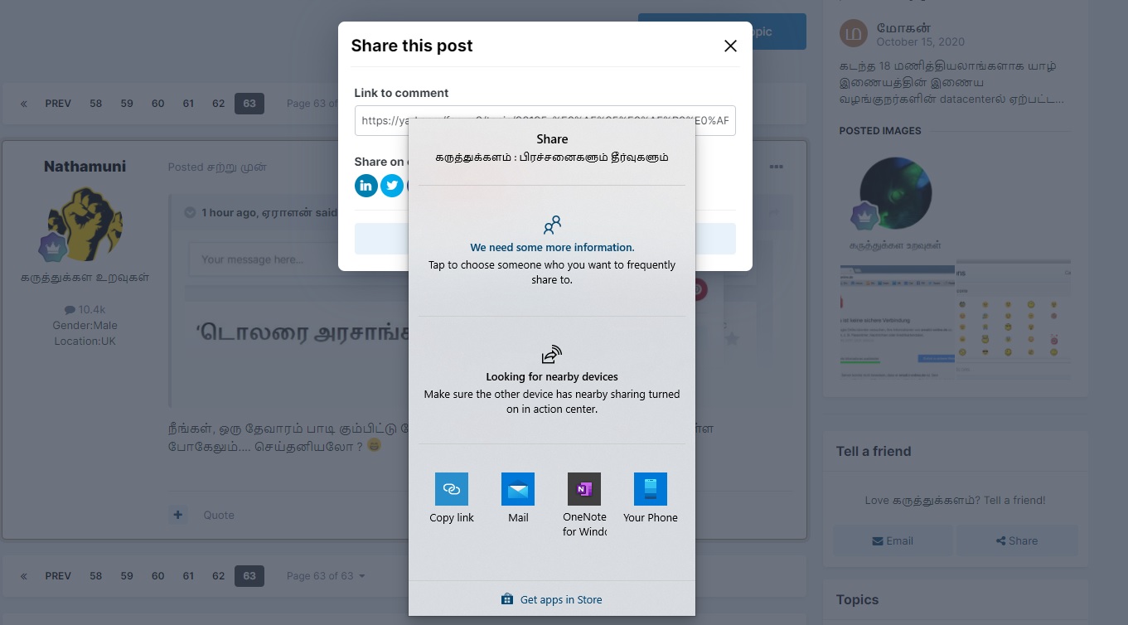This screenshot has height=625, width=1128.
Task: Click the Link to comment URL field
Action: pyautogui.click(x=381, y=121)
